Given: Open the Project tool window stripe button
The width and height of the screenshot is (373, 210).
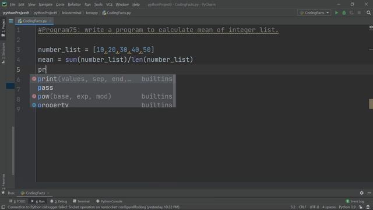Looking at the screenshot, I should [x=3, y=28].
